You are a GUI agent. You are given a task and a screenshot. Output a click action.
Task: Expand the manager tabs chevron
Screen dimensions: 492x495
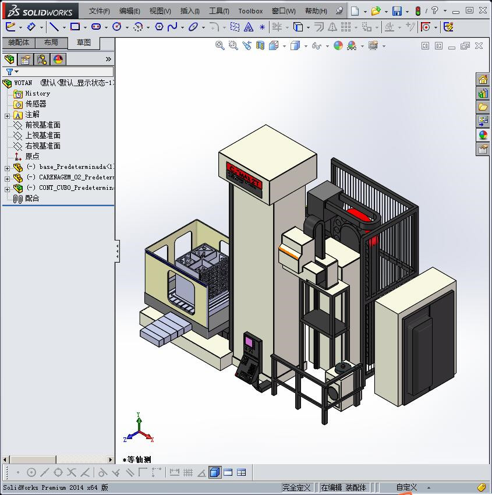108,59
